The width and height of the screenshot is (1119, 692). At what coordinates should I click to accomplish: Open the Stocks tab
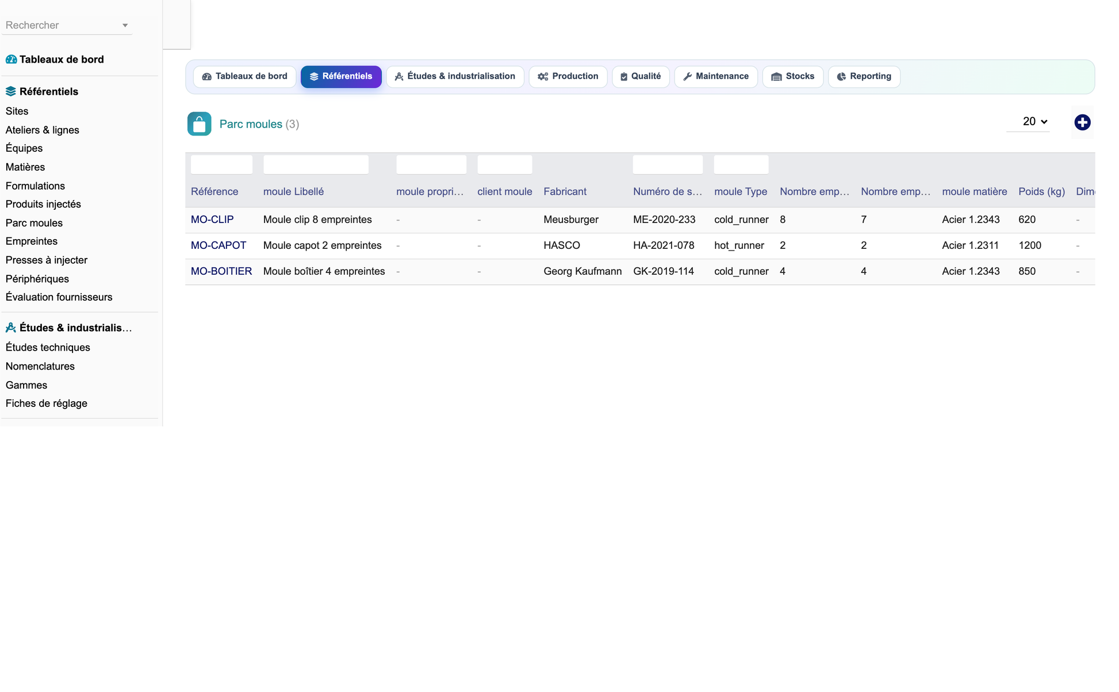tap(793, 76)
